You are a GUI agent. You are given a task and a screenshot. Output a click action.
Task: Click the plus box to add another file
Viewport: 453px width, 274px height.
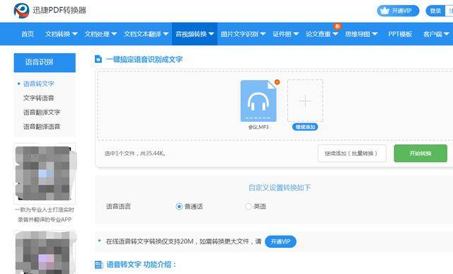tap(305, 101)
